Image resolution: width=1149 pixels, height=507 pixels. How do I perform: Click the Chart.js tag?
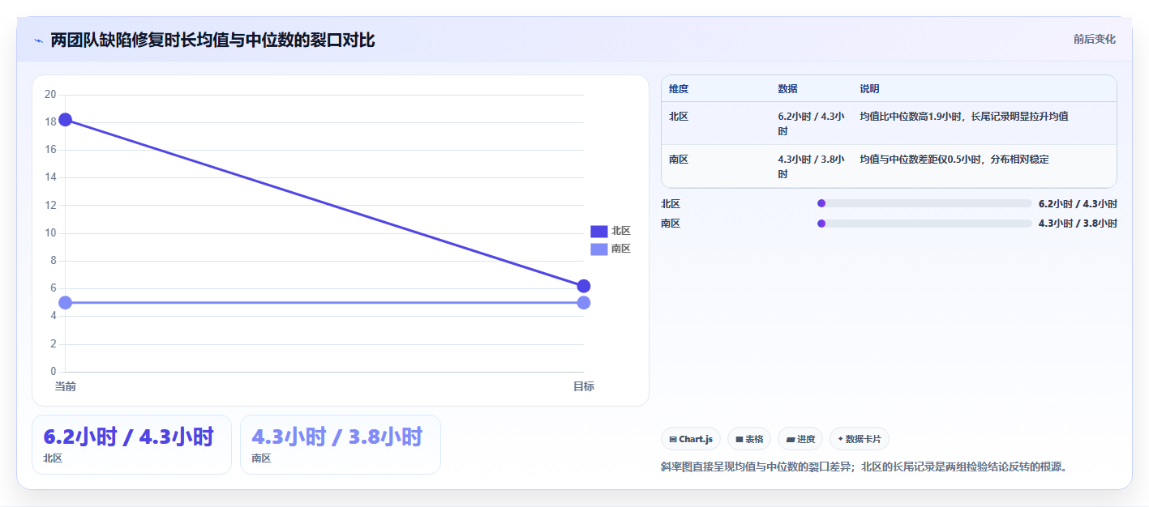tap(691, 439)
